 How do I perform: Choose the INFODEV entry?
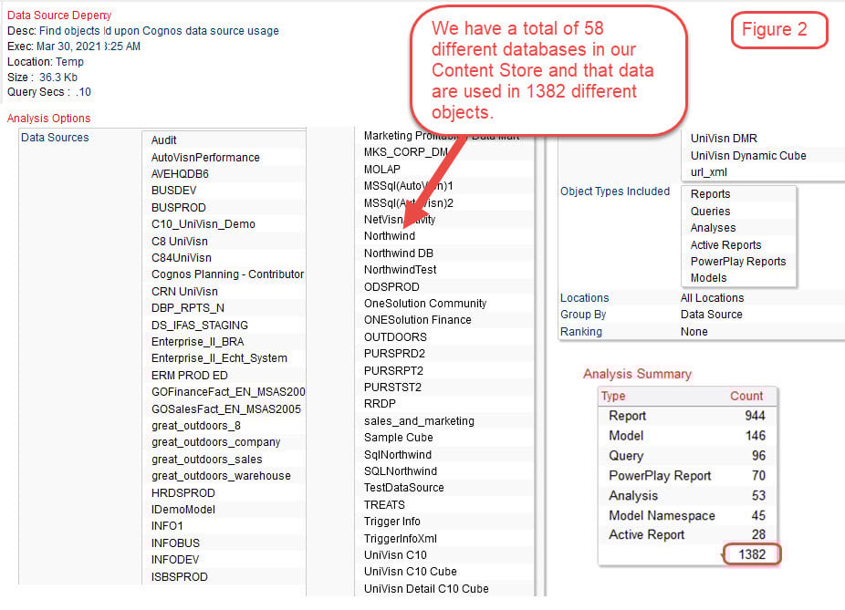point(174,560)
